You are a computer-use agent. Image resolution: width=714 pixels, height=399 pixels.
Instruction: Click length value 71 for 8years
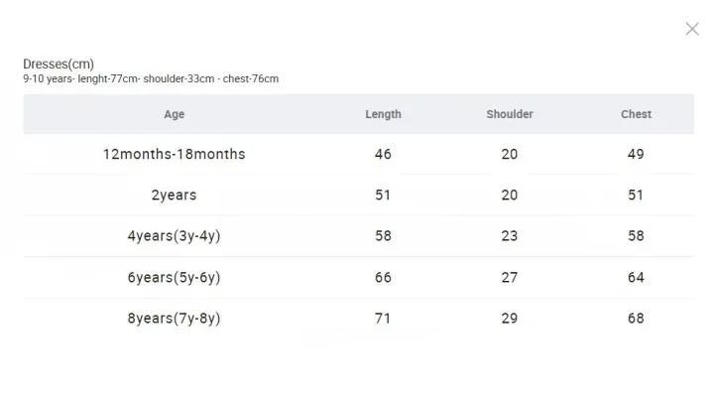(x=383, y=319)
